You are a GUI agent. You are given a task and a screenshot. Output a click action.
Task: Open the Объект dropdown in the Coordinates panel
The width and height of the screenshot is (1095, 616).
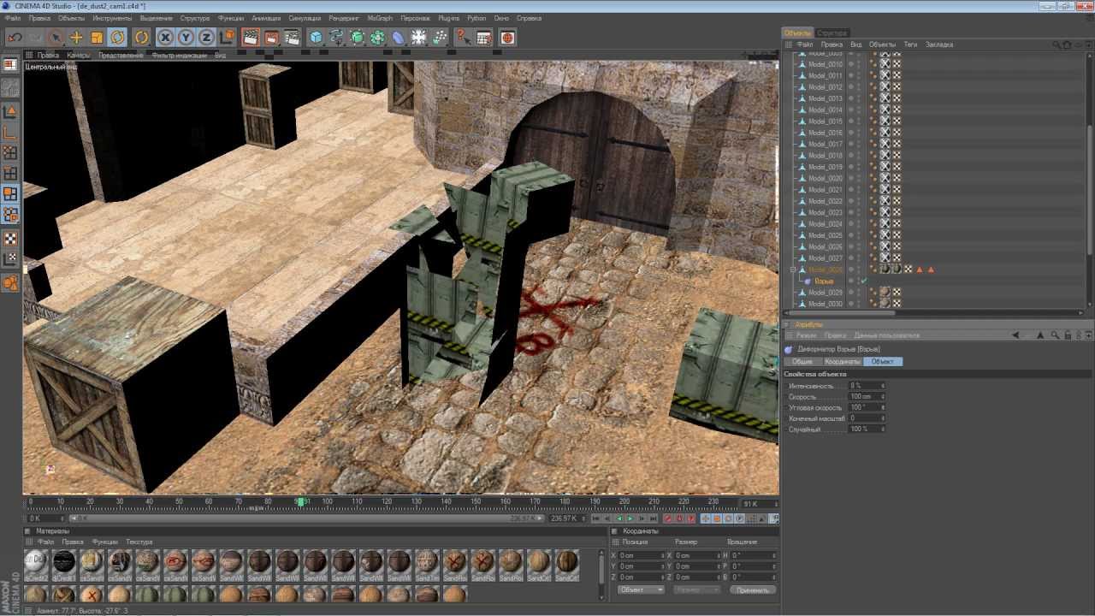[641, 589]
